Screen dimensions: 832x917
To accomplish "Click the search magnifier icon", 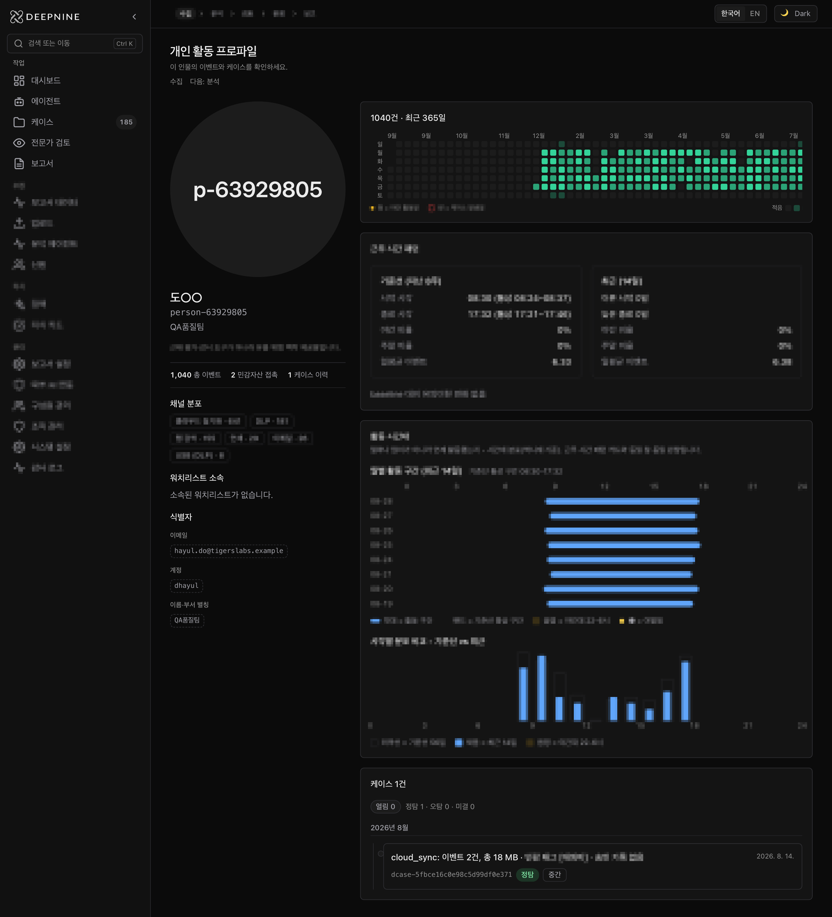I will [x=19, y=43].
